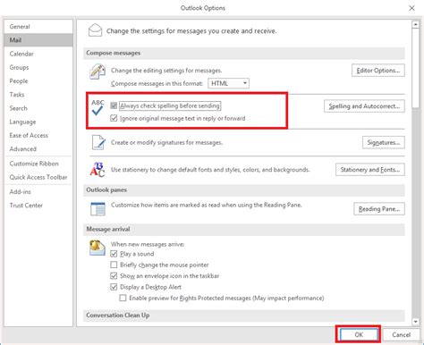Click the Editor Options button
424x345 pixels.
(x=378, y=71)
